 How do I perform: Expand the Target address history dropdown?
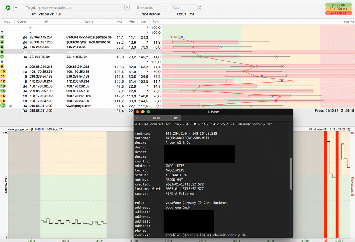tap(127, 7)
